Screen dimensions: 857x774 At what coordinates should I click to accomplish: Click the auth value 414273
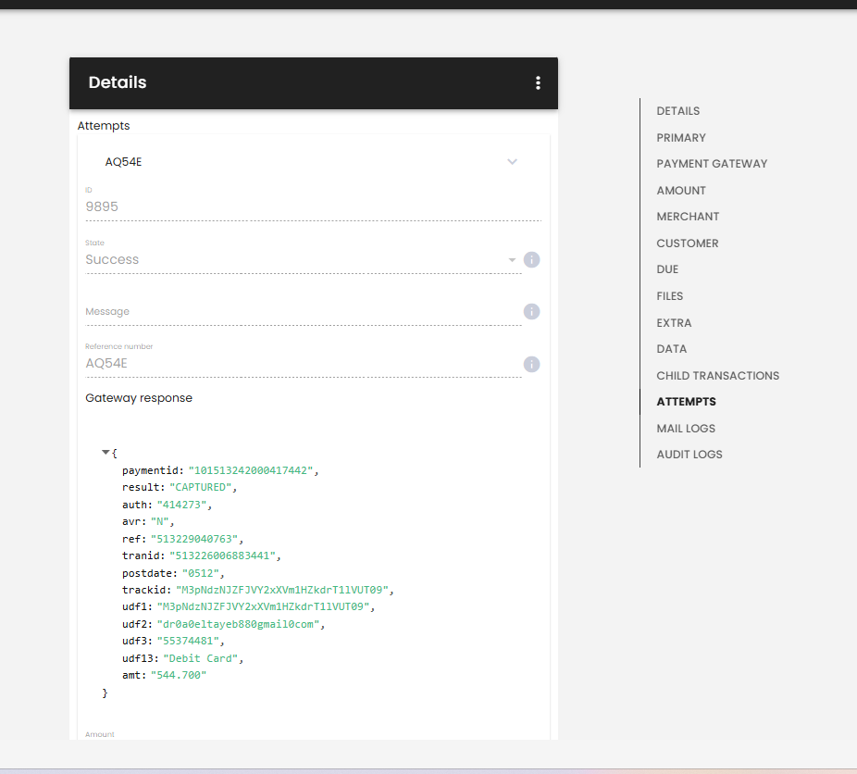coord(181,505)
